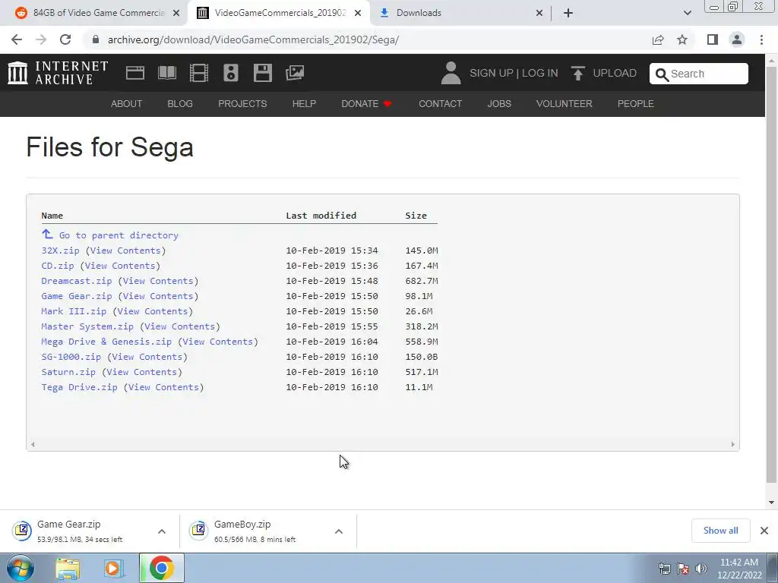Image resolution: width=778 pixels, height=583 pixels.
Task: Open the PEOPLE menu item
Action: 636,103
